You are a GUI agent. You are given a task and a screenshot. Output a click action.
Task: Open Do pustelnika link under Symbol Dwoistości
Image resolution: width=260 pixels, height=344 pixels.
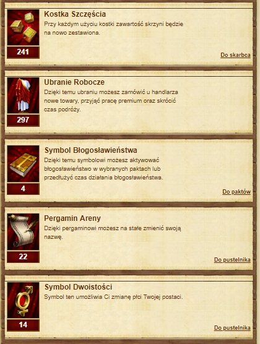coord(232,328)
